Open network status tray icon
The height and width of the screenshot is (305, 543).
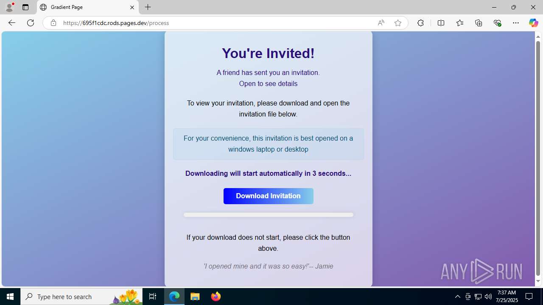tap(478, 297)
